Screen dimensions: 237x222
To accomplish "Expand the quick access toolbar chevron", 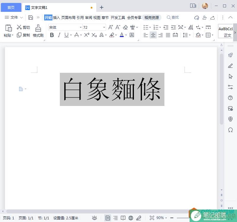I will [x=38, y=17].
